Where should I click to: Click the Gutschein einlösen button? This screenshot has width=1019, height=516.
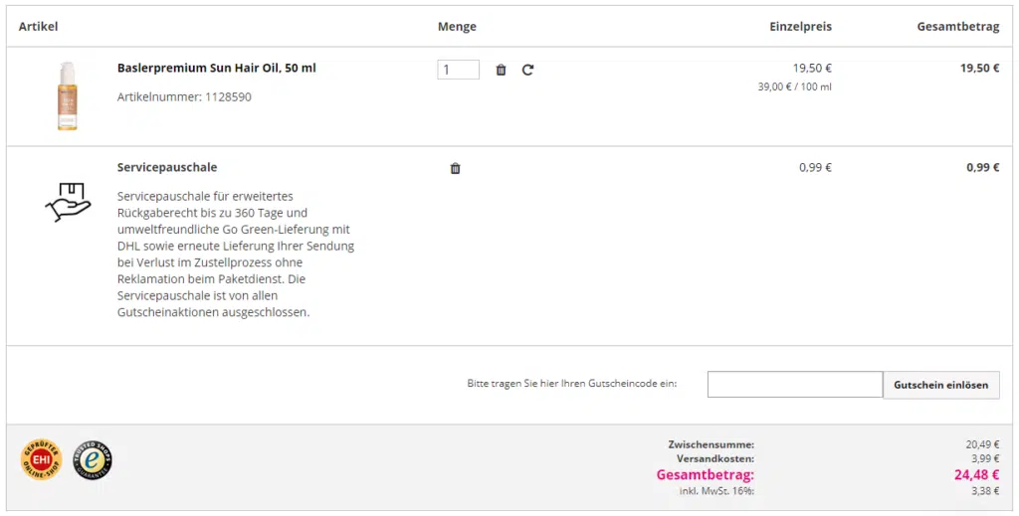pyautogui.click(x=941, y=385)
